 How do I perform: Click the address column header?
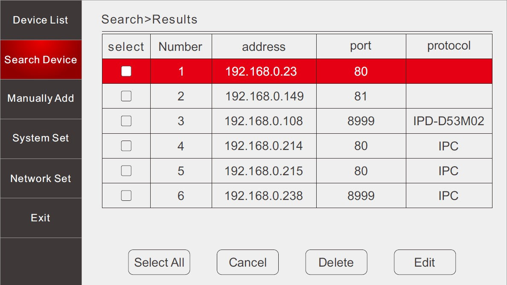264,47
